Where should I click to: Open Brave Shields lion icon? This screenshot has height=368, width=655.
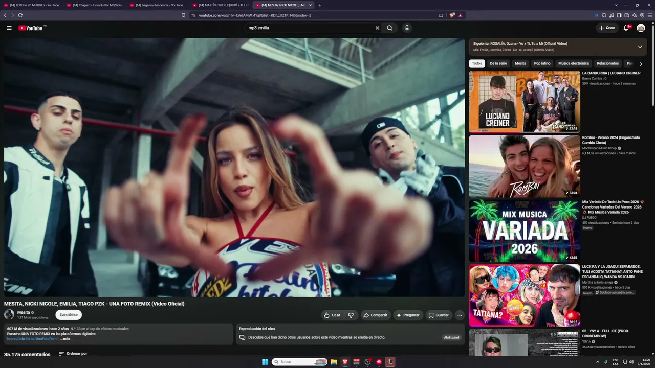[452, 15]
